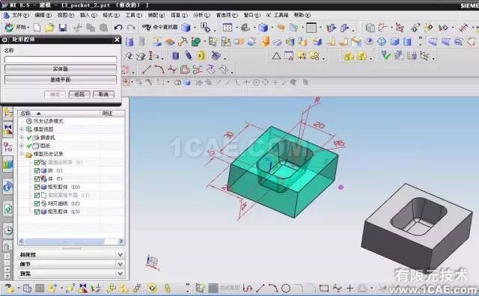Viewport: 479px width, 296px height.
Task: Toggle checkbox for 矩形腔体 (10) feature
Action: 37,187
